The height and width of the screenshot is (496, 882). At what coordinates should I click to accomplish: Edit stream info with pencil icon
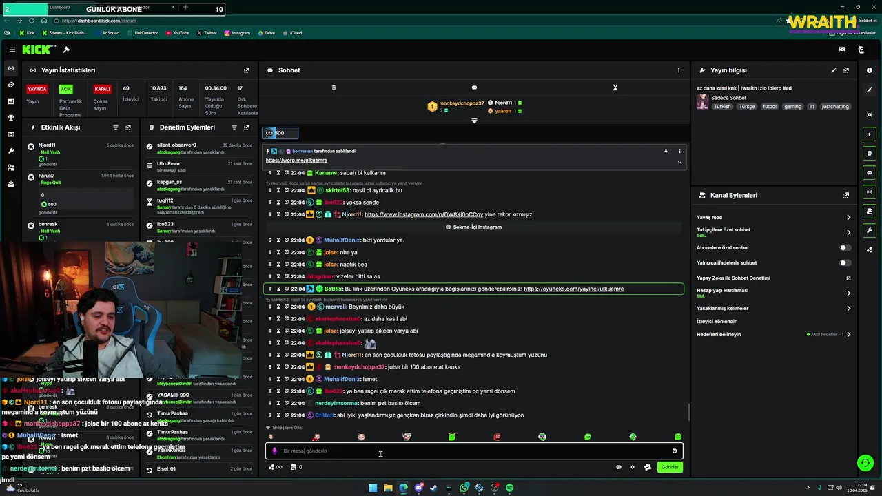[x=834, y=70]
